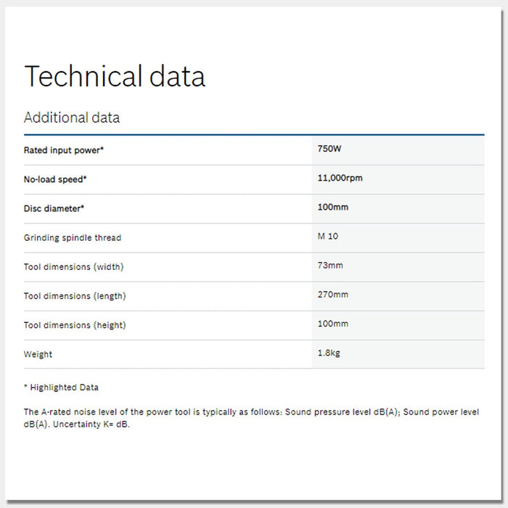Select the height 100mm value
Screen dimensions: 508x508
coord(333,324)
